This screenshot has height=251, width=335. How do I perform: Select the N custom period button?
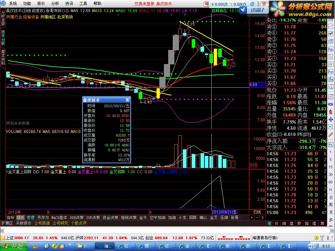click(x=330, y=190)
